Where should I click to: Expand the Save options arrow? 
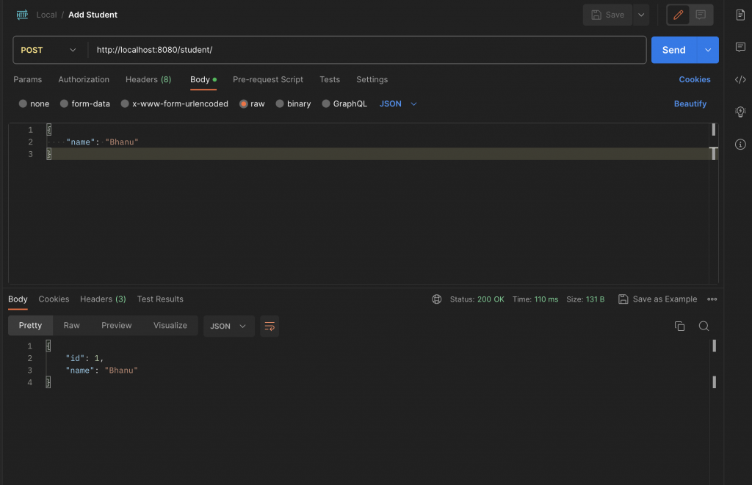click(641, 15)
